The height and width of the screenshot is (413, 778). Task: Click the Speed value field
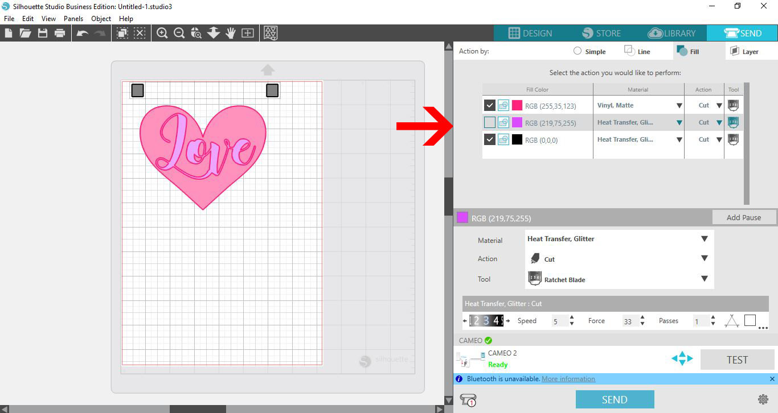pos(559,321)
